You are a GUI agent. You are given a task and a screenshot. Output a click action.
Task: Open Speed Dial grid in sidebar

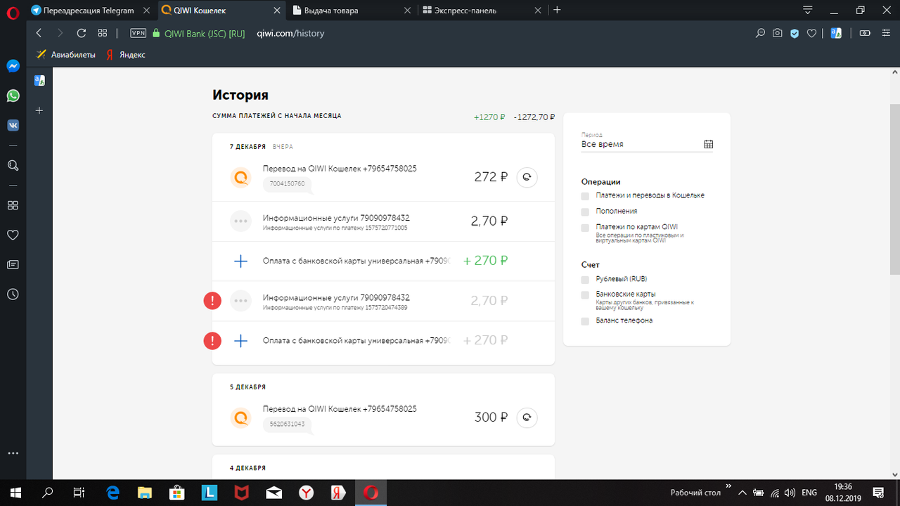[x=13, y=205]
